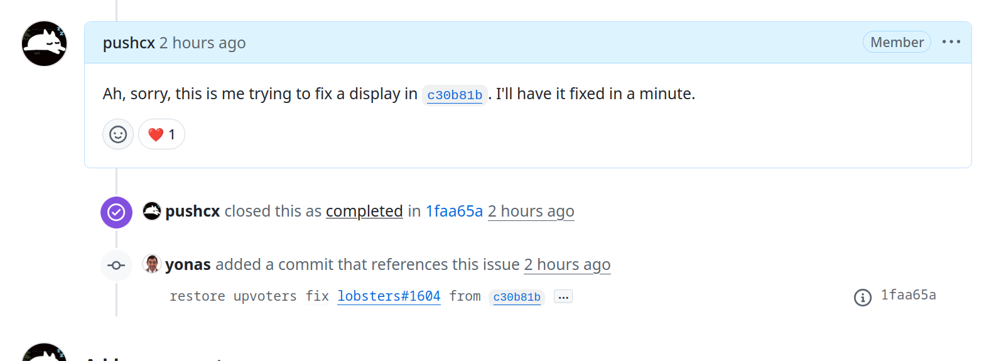Screen dimensions: 989x361
Task: Toggle the heart reaction with count 1
Action: point(161,134)
